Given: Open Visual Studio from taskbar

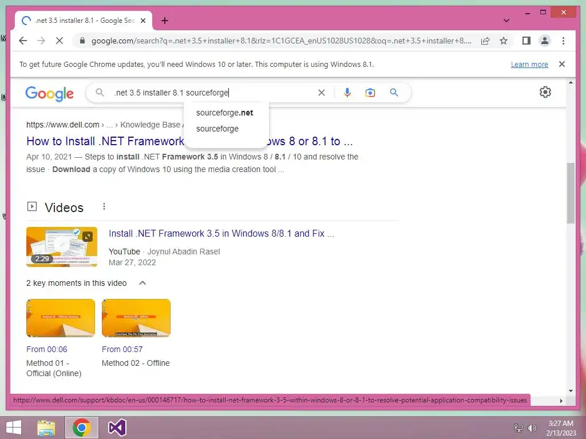Looking at the screenshot, I should 117,428.
